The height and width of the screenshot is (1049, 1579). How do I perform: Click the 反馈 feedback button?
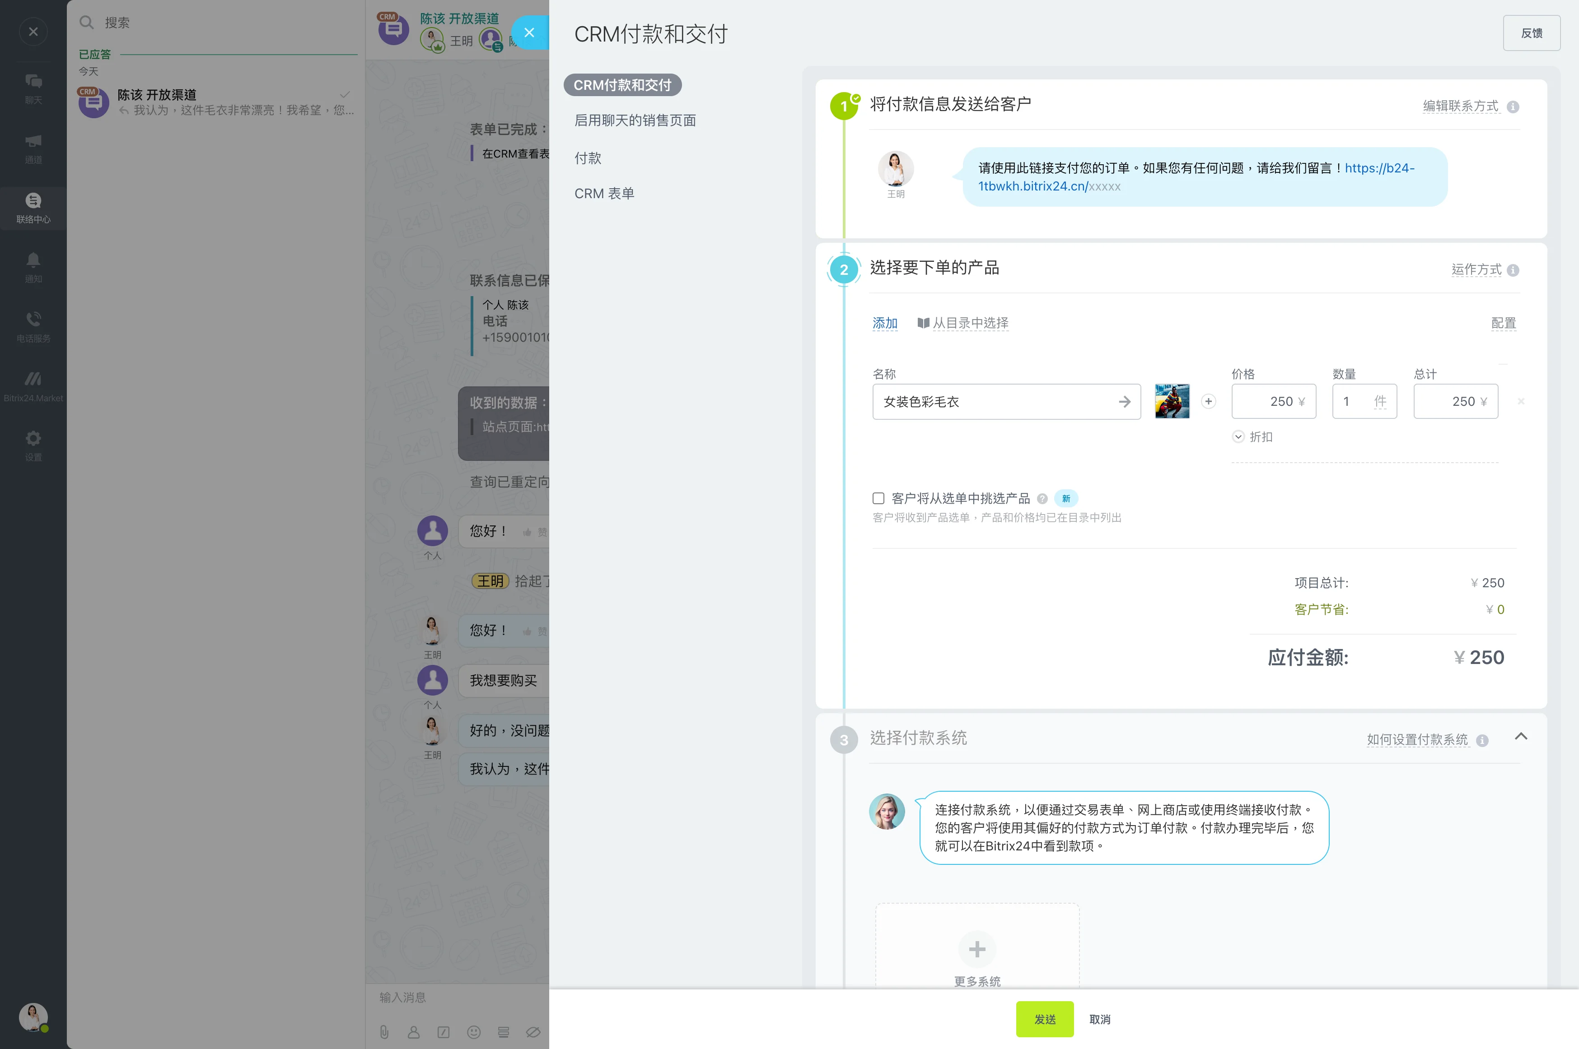click(x=1532, y=33)
